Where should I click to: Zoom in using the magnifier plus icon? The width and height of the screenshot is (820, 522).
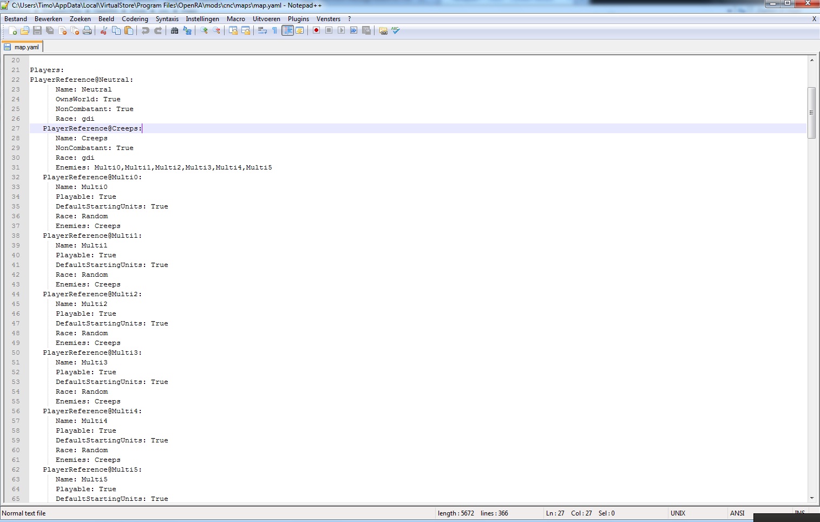(204, 31)
